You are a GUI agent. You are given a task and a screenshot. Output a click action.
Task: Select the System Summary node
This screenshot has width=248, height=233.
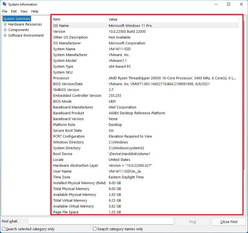(16, 19)
